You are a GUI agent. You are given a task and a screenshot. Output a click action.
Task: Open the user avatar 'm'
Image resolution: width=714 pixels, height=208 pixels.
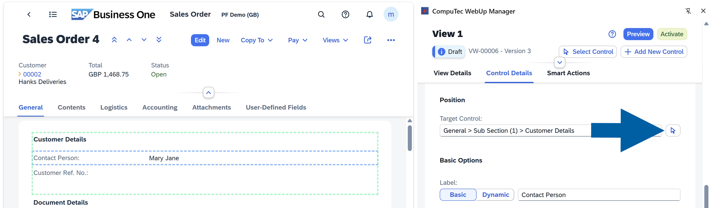click(391, 14)
